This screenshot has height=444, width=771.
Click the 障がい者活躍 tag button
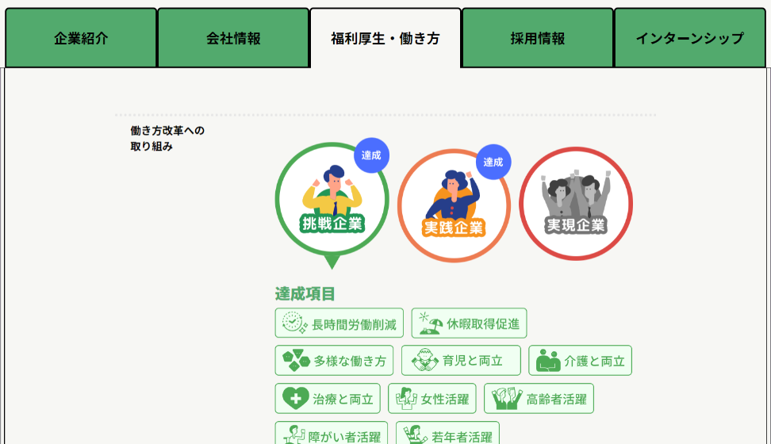(332, 433)
